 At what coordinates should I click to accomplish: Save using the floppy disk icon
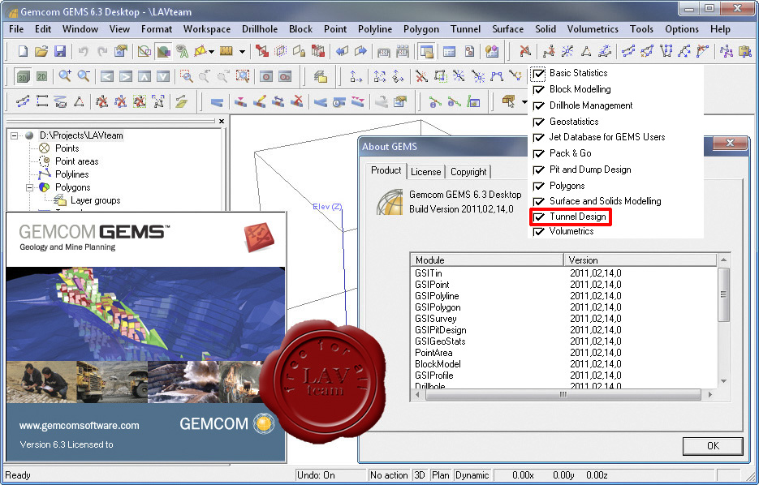(x=60, y=51)
